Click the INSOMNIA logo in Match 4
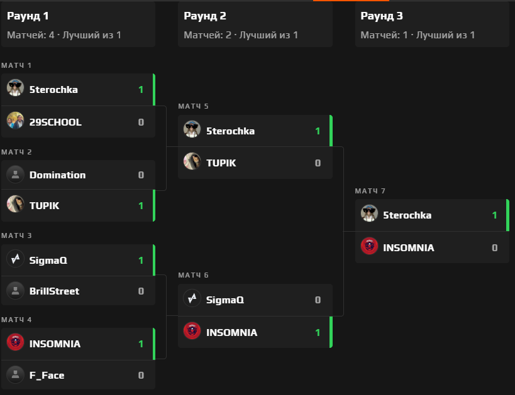 pyautogui.click(x=15, y=344)
